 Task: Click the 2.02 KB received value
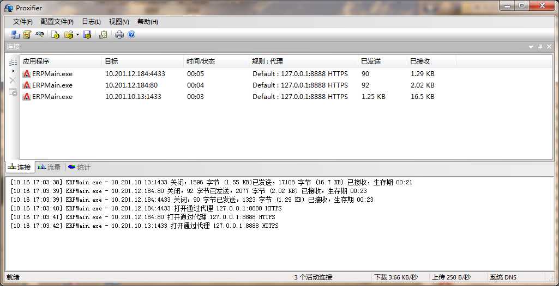tap(423, 85)
